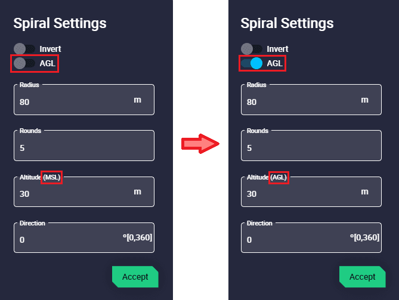Disable the blue active AGL toggle
The image size is (399, 300).
(x=252, y=63)
